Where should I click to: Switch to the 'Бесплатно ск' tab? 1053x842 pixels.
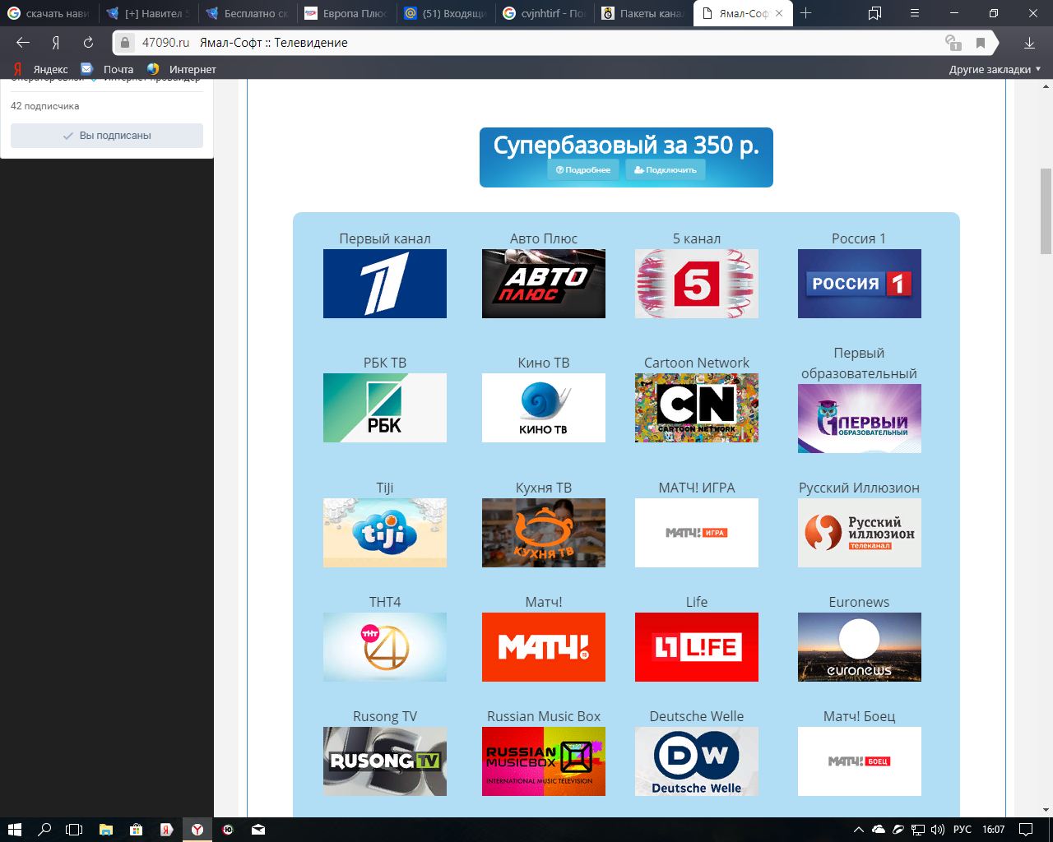248,13
